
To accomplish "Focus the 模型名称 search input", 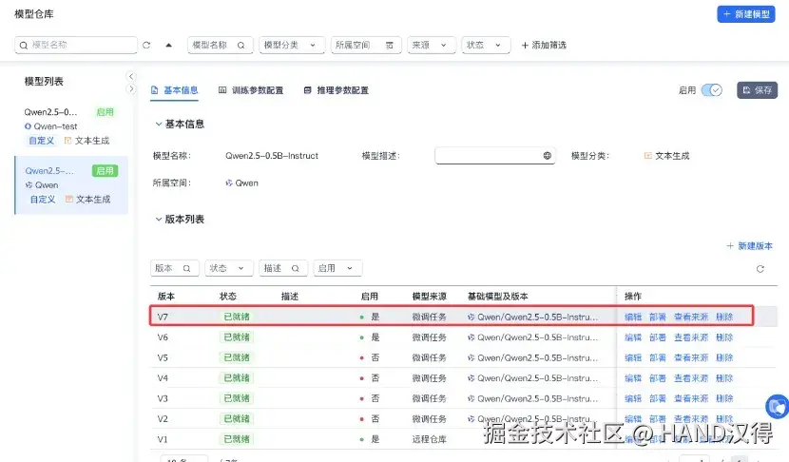I will point(76,45).
